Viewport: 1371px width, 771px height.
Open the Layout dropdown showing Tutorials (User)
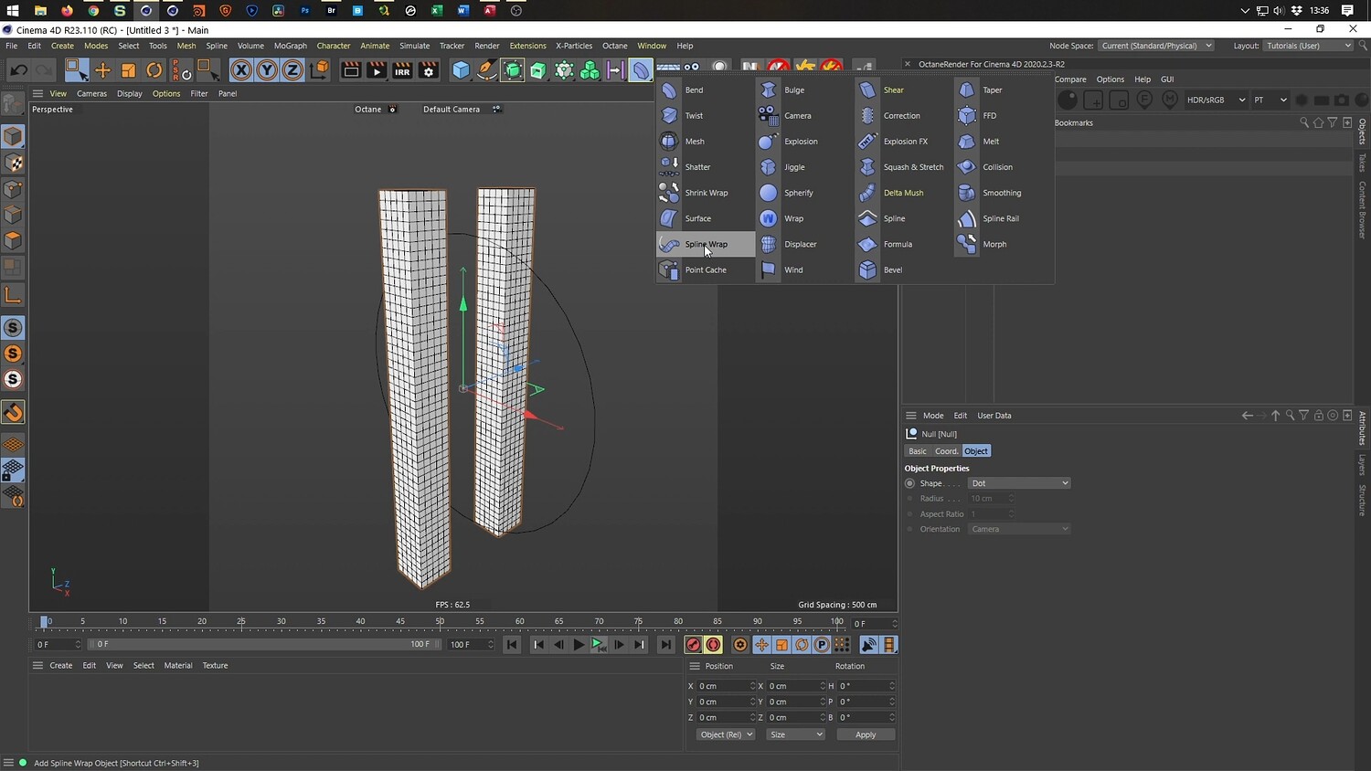tap(1308, 46)
